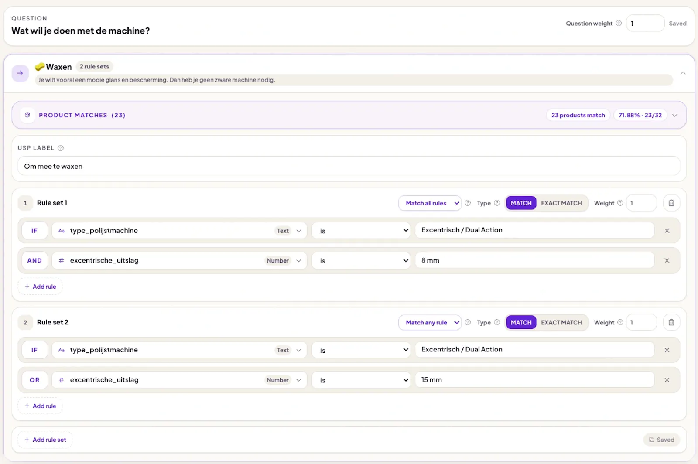The height and width of the screenshot is (464, 698).
Task: Click Weight help icon in Rule set 2
Action: [x=620, y=322]
